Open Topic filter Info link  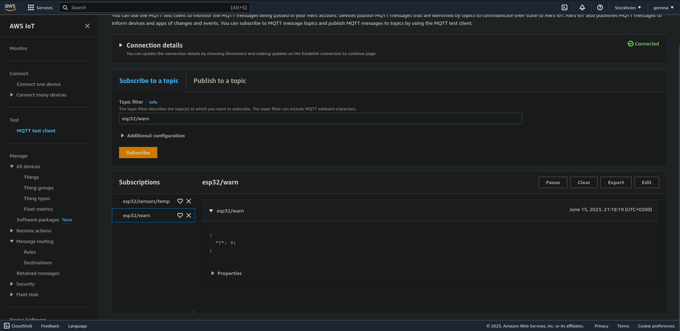153,102
